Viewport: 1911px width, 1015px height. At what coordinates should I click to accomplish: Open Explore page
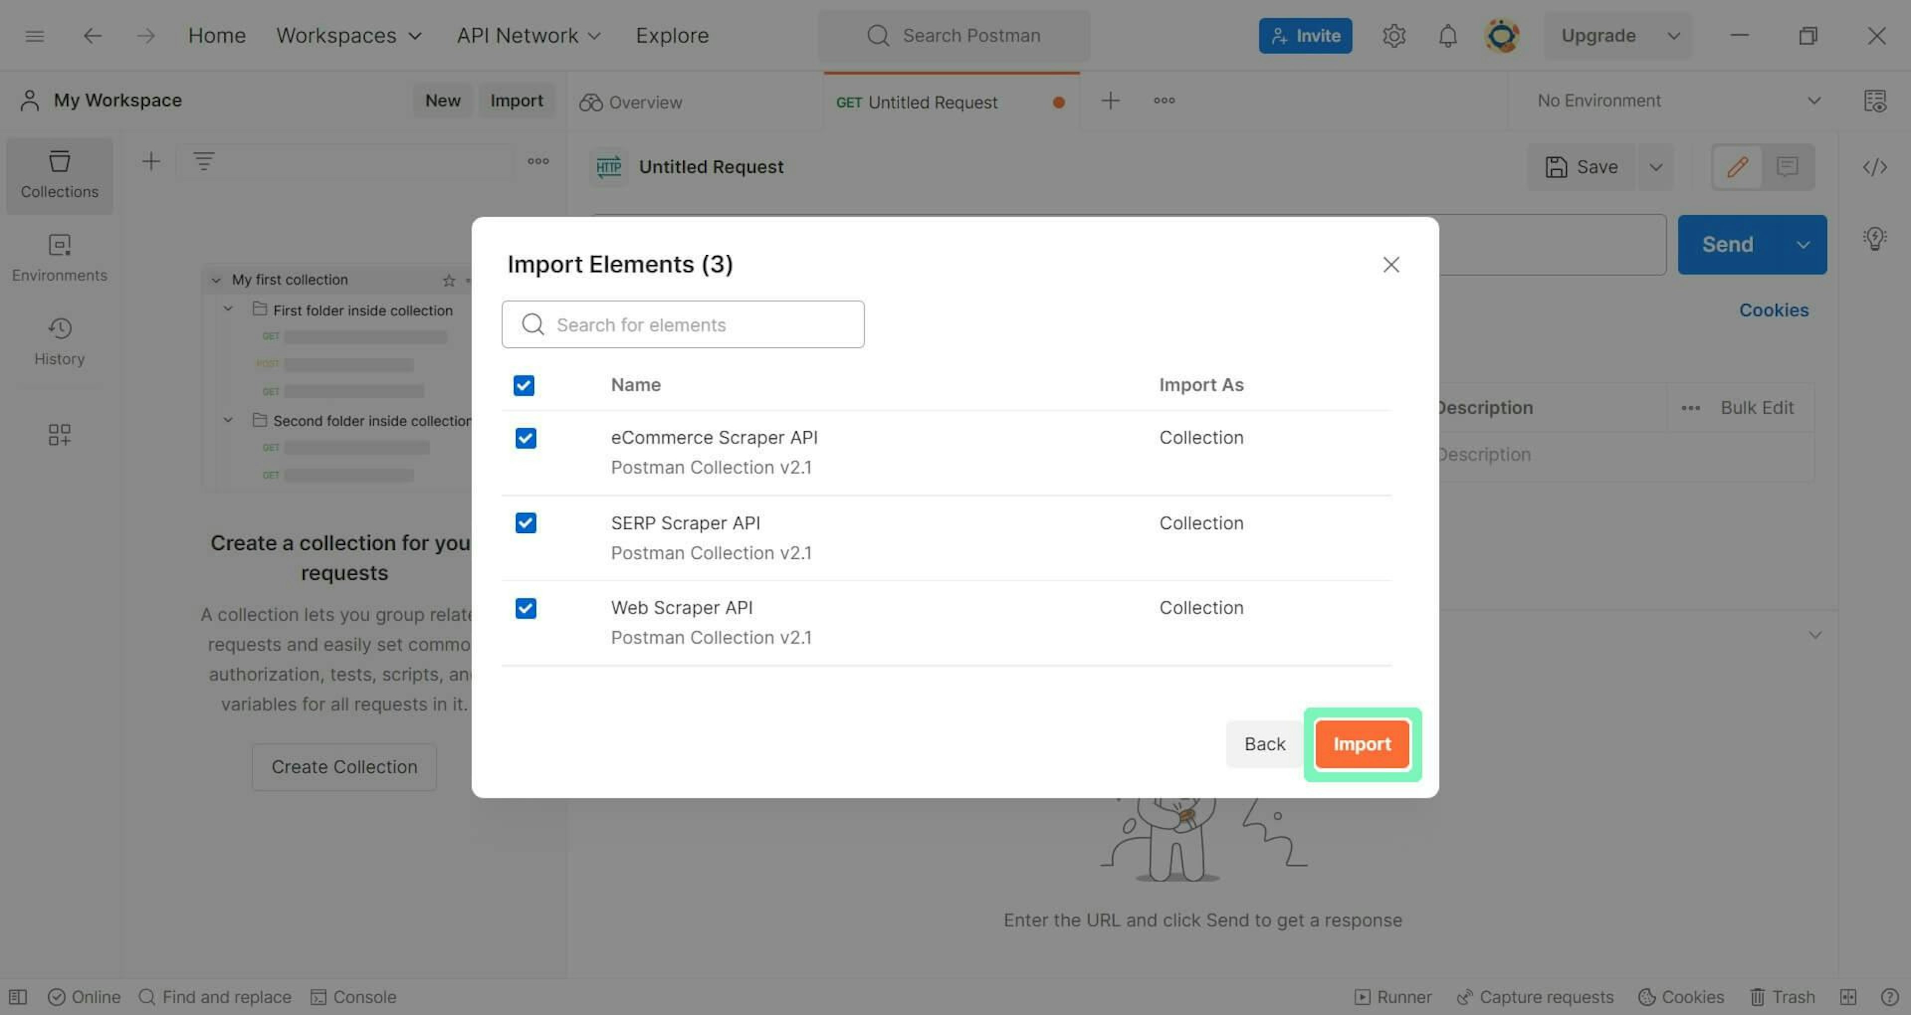pyautogui.click(x=671, y=36)
